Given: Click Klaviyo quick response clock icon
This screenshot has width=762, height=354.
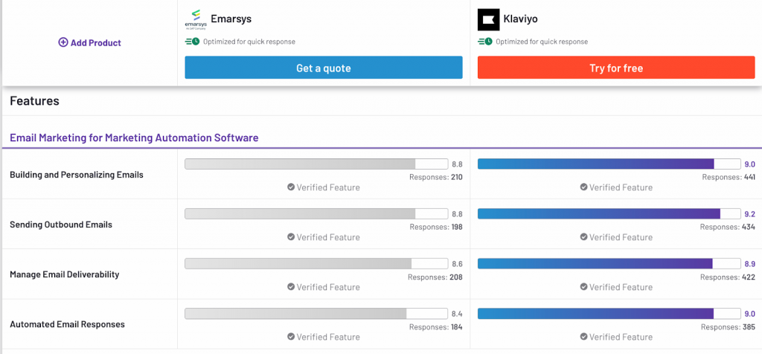Looking at the screenshot, I should pyautogui.click(x=485, y=42).
